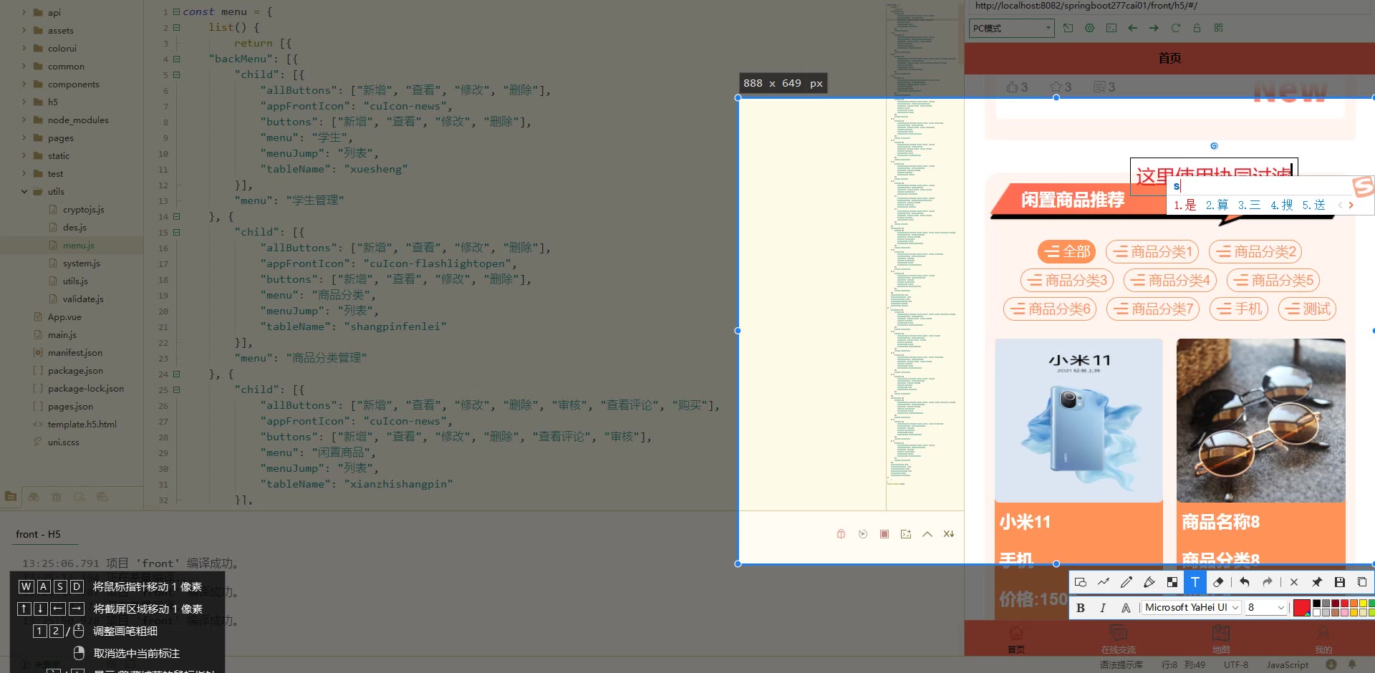Toggle outlined text style
Image resolution: width=1375 pixels, height=673 pixels.
1126,608
